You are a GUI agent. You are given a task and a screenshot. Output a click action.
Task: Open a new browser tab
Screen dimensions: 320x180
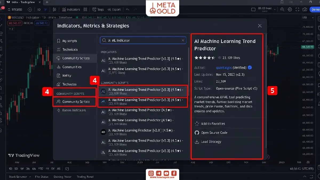click(x=47, y=2)
